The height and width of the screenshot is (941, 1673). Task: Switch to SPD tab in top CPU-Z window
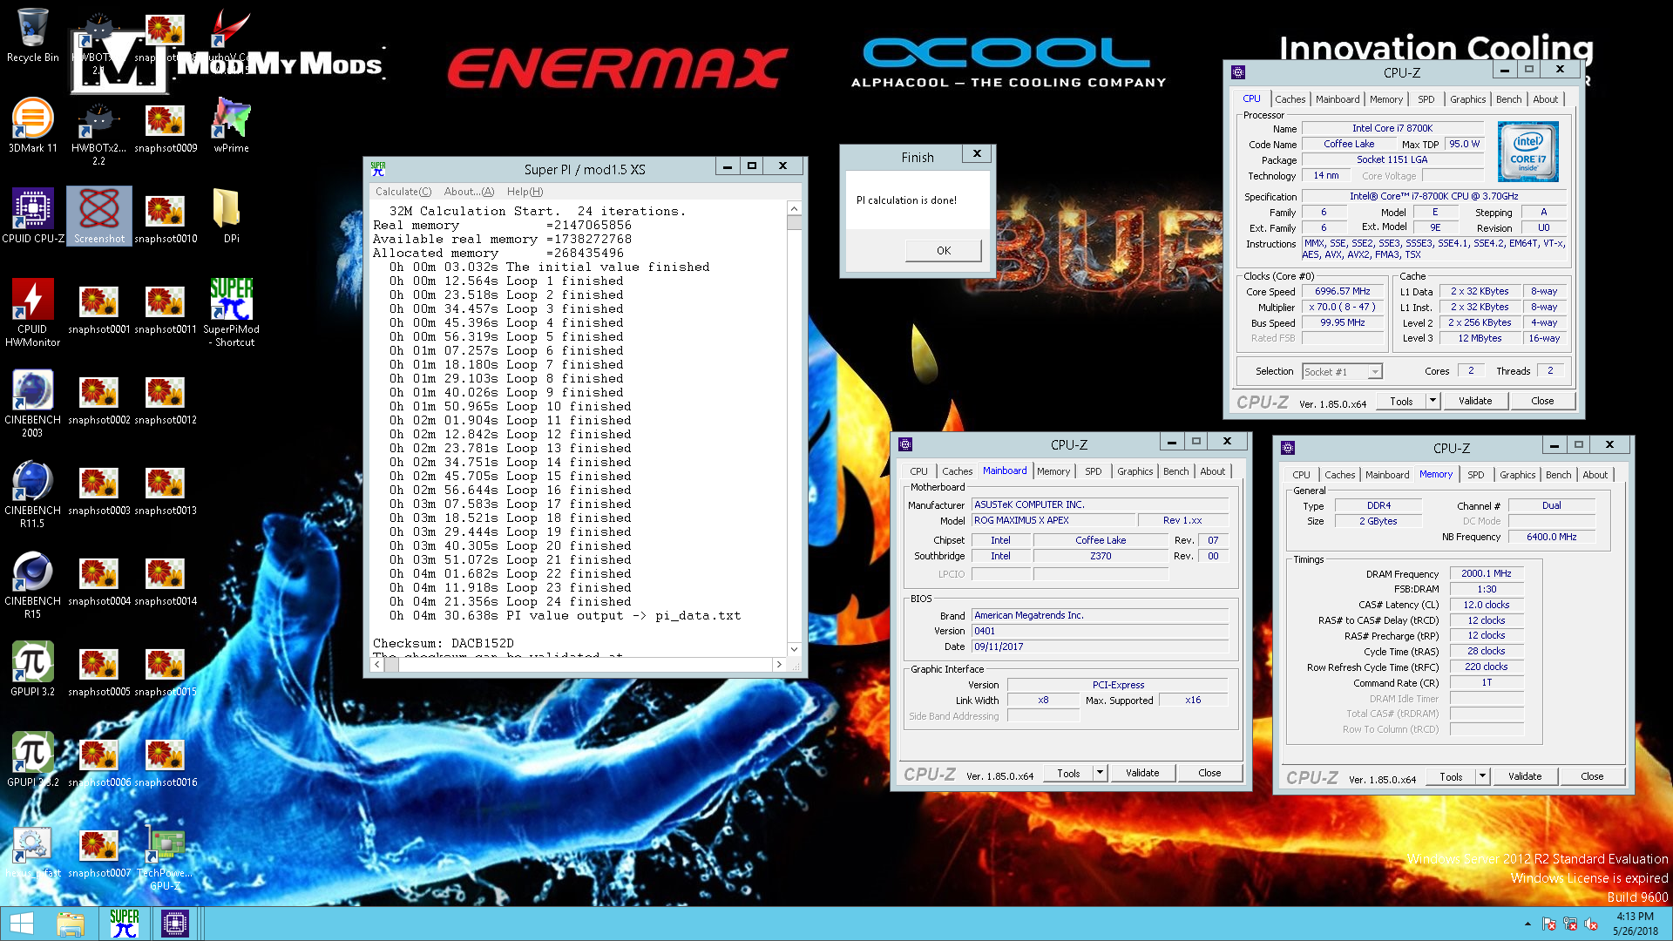pyautogui.click(x=1426, y=99)
